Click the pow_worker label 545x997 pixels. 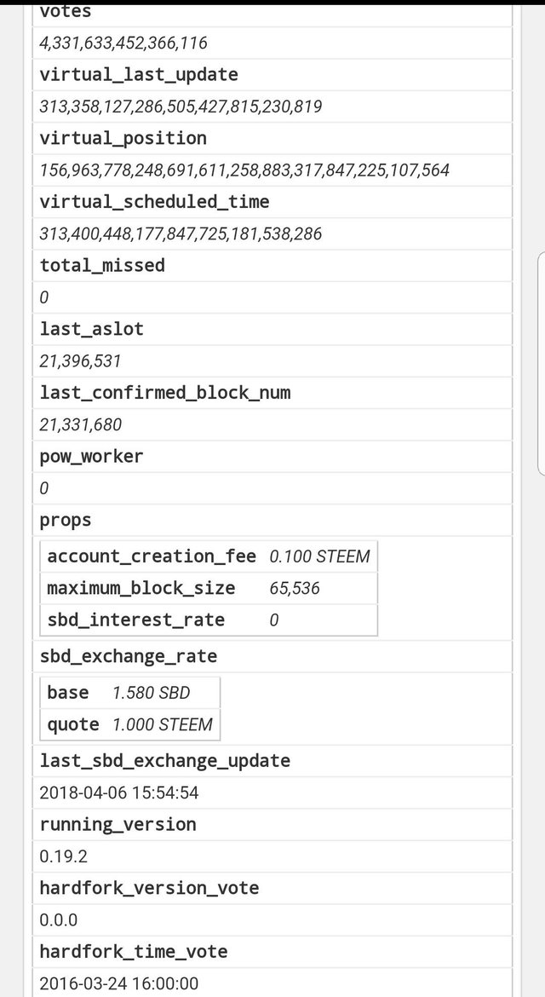click(x=91, y=457)
